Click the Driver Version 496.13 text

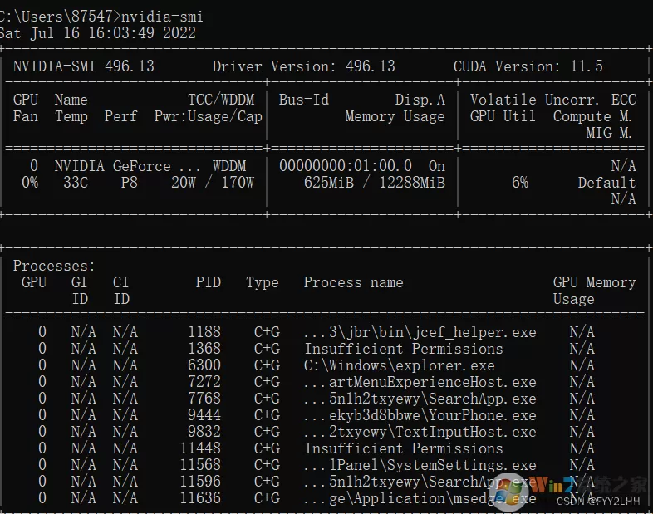point(303,66)
